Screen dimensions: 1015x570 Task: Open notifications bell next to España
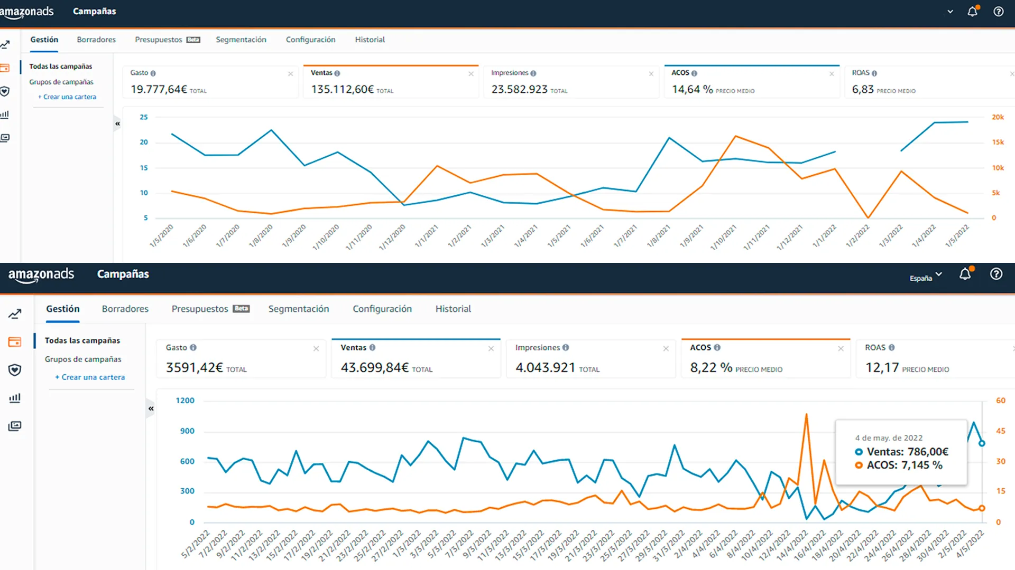965,274
